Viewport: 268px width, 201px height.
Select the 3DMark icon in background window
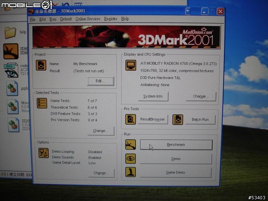(x=11, y=51)
